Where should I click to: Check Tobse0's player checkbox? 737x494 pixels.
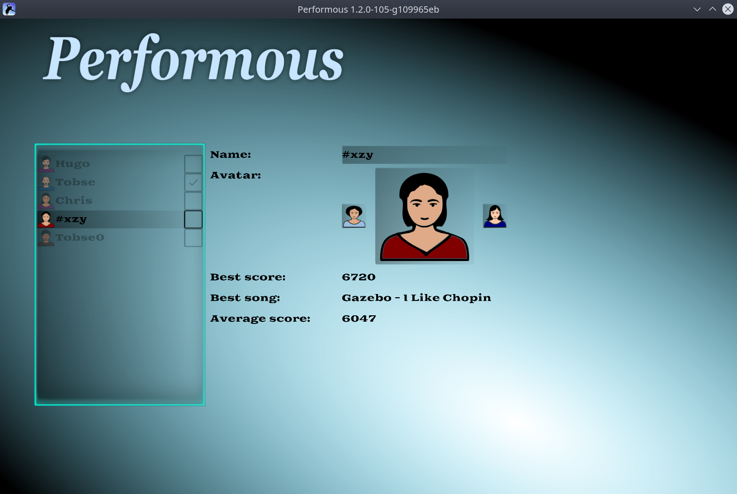click(x=194, y=237)
